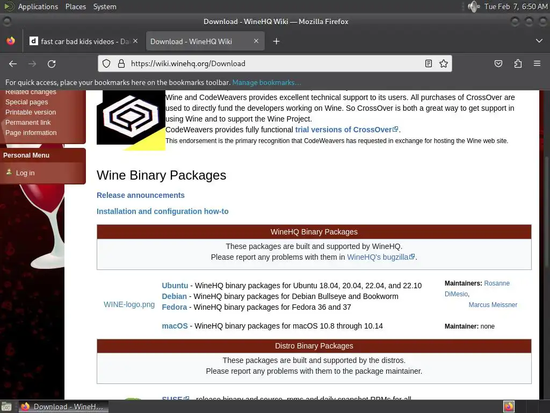Open the Places menu

[75, 6]
